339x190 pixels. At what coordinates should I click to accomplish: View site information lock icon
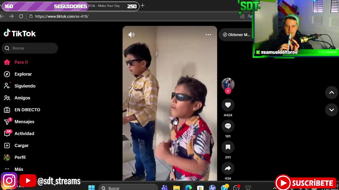click(x=31, y=16)
